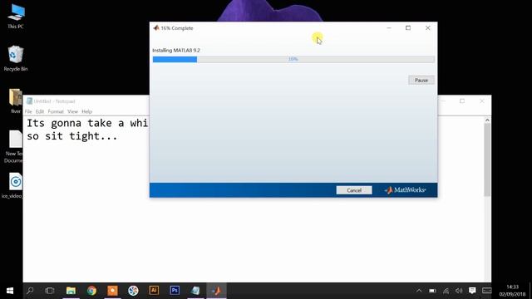Click the taskbar clock and date
This screenshot has width=532, height=299.
512,291
